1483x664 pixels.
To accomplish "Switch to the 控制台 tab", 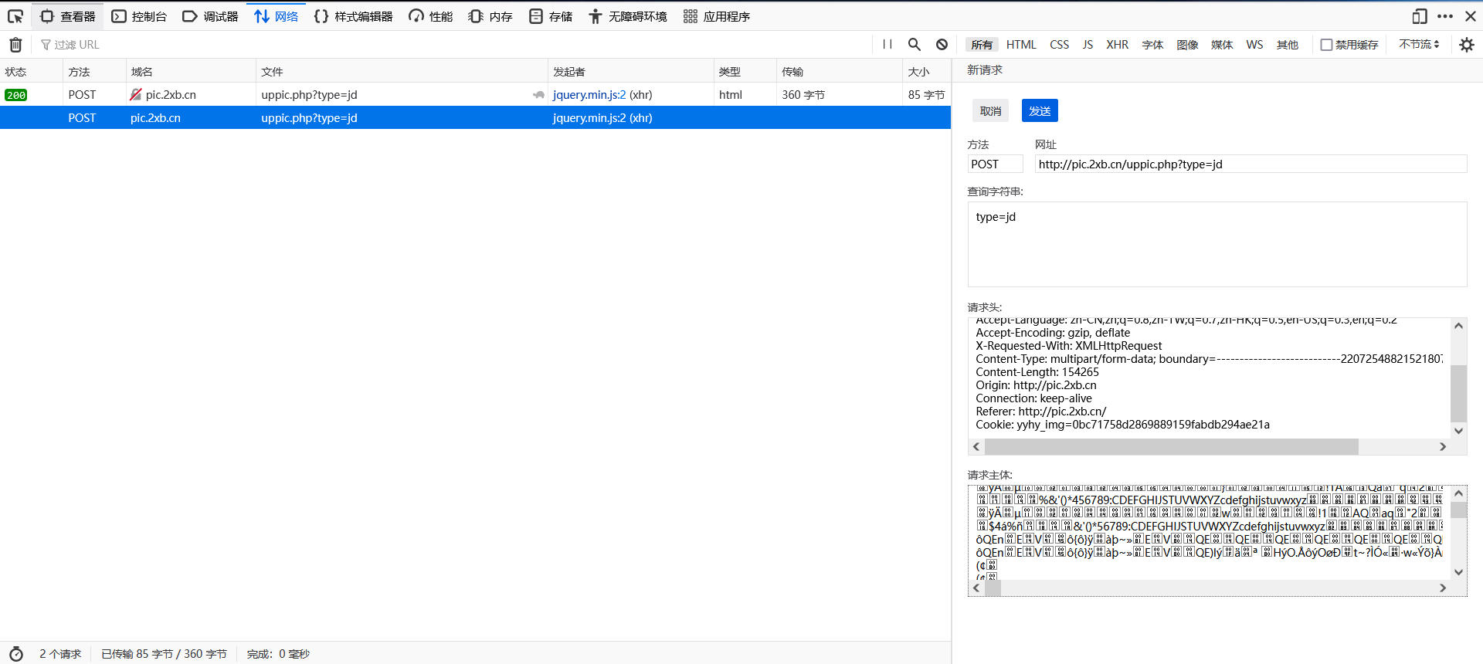I will point(140,16).
